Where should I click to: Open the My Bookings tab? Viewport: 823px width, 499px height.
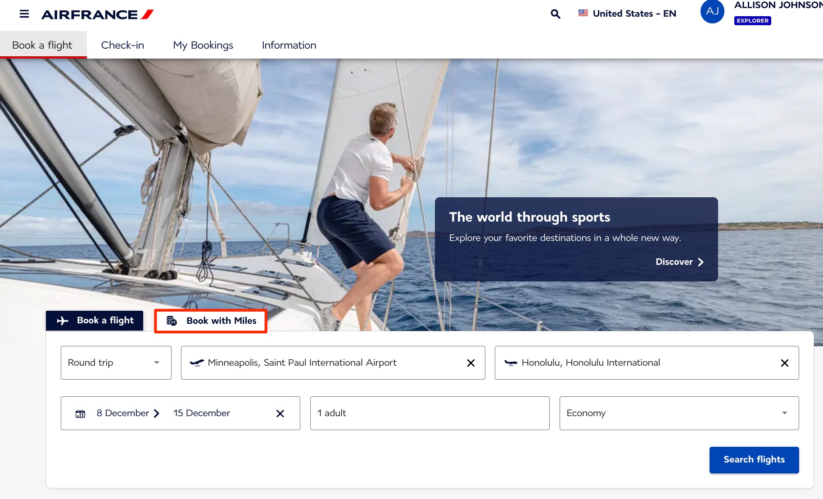coord(203,45)
